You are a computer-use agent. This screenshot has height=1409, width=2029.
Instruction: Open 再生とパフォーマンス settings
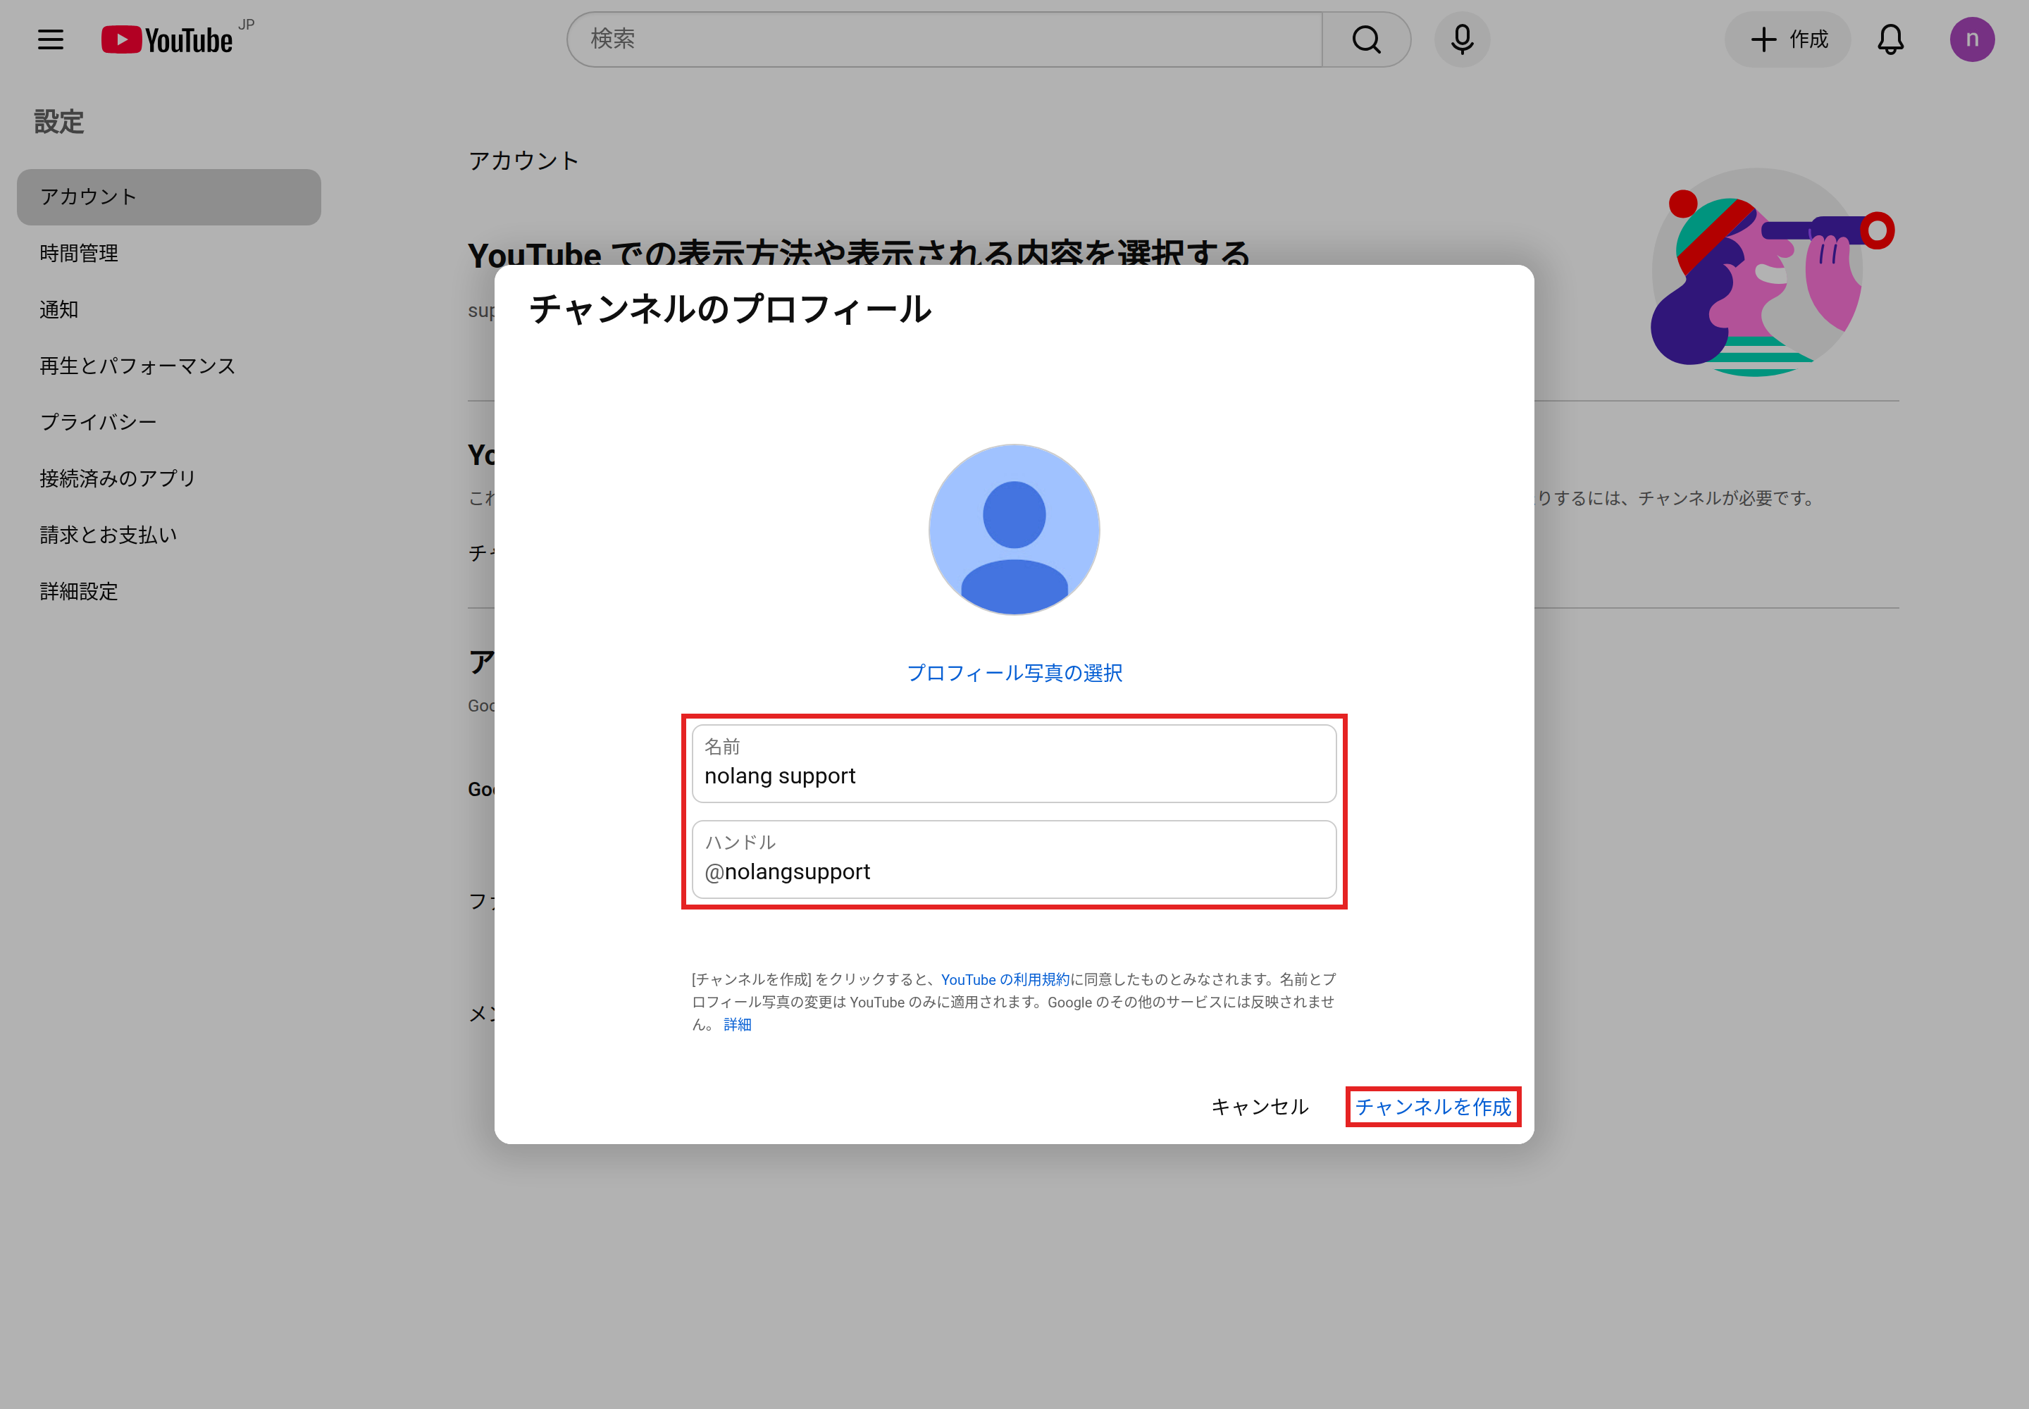pos(168,366)
